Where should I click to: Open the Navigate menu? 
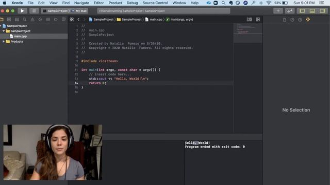point(81,3)
